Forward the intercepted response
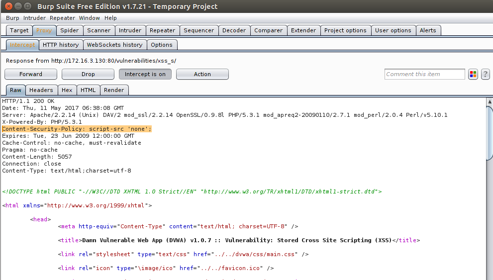This screenshot has width=493, height=280. point(31,74)
